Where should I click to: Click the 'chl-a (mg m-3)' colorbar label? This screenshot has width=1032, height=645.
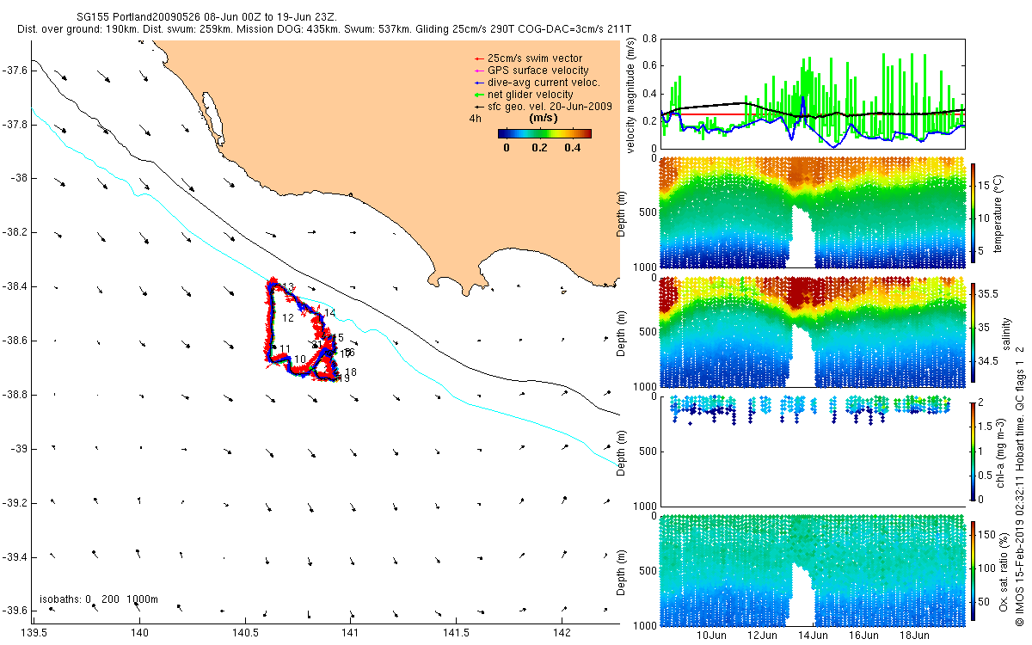pyautogui.click(x=1000, y=451)
